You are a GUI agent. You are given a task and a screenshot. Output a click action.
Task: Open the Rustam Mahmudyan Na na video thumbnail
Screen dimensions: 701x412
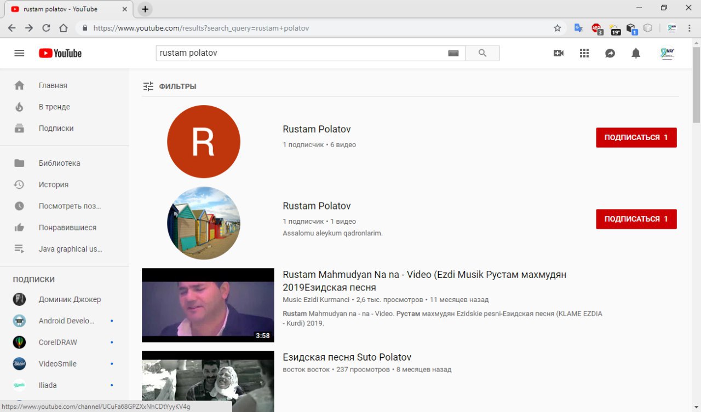pyautogui.click(x=208, y=305)
